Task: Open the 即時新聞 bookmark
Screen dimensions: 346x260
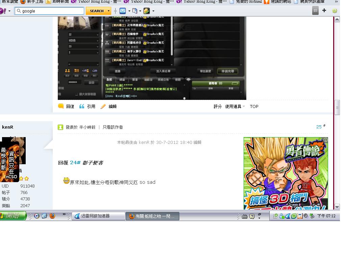Action: click(x=57, y=2)
